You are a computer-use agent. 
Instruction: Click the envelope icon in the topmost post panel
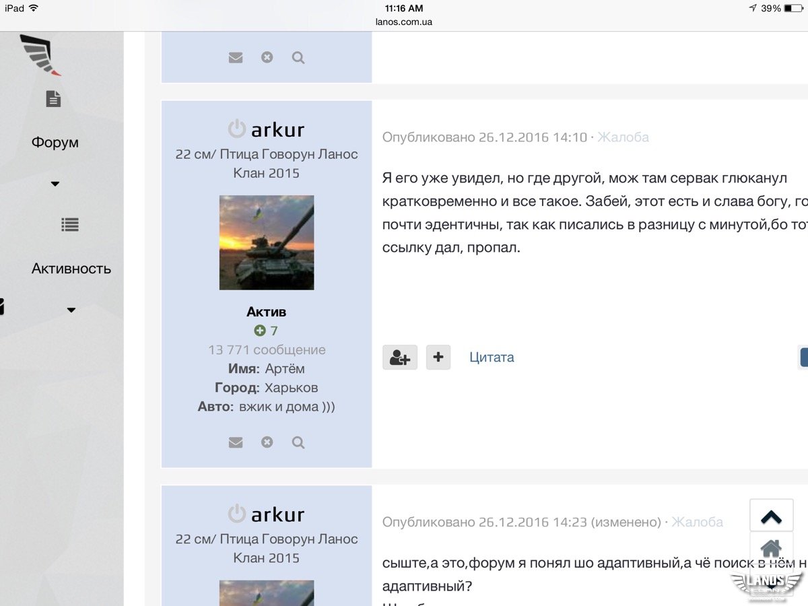tap(236, 58)
